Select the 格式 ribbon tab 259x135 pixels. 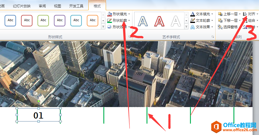tap(97, 6)
